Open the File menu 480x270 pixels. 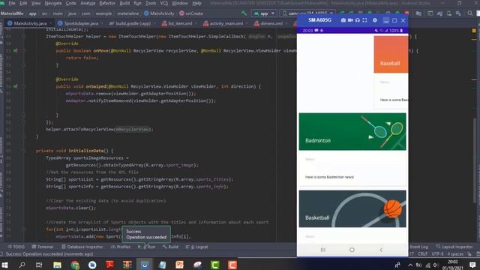pyautogui.click(x=12, y=3)
